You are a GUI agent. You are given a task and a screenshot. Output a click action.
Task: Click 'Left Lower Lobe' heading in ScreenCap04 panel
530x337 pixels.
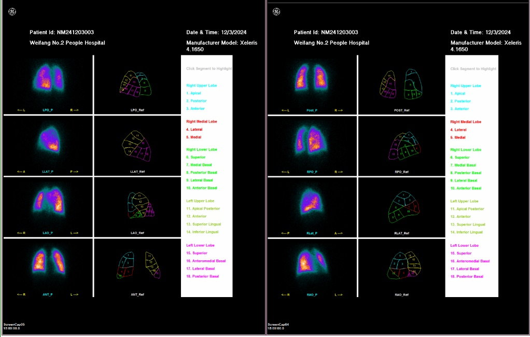coord(465,245)
